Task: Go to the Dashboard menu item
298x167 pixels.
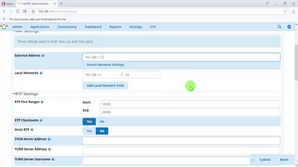Action: click(93, 27)
